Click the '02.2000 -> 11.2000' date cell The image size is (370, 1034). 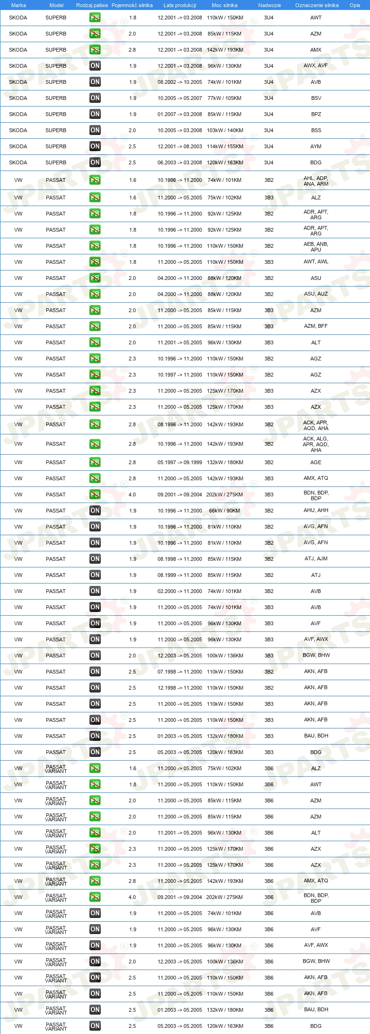point(180,591)
